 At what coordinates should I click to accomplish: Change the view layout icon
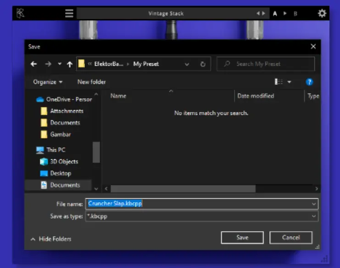(x=279, y=82)
